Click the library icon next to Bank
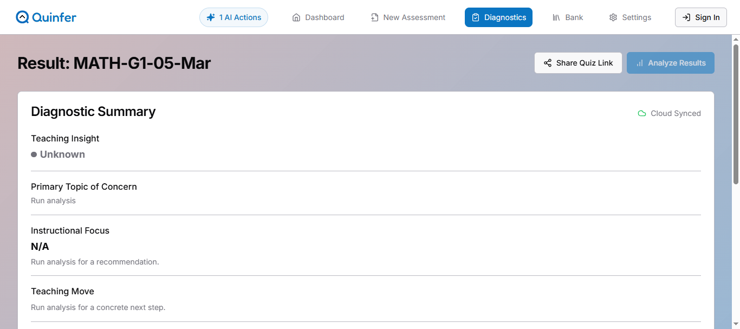Screen dimensions: 740x329 (x=556, y=17)
